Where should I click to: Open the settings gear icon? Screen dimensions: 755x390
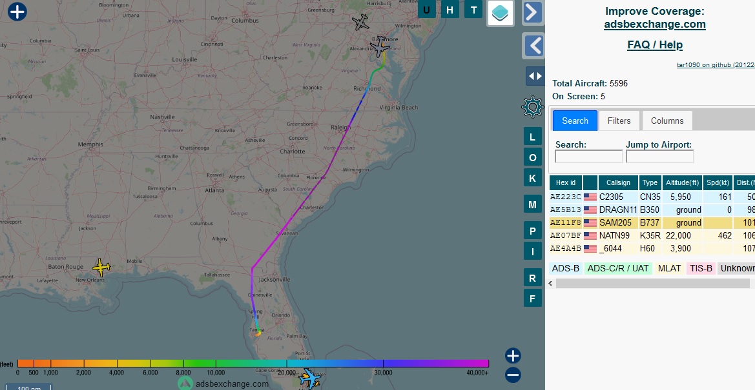532,107
